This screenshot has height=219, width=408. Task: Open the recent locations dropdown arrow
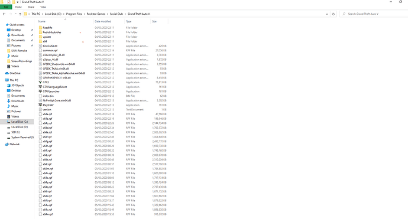15,14
